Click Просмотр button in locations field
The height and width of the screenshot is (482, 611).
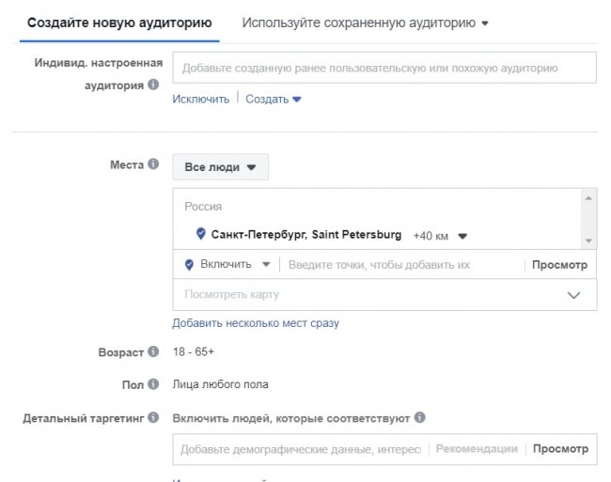coord(559,265)
